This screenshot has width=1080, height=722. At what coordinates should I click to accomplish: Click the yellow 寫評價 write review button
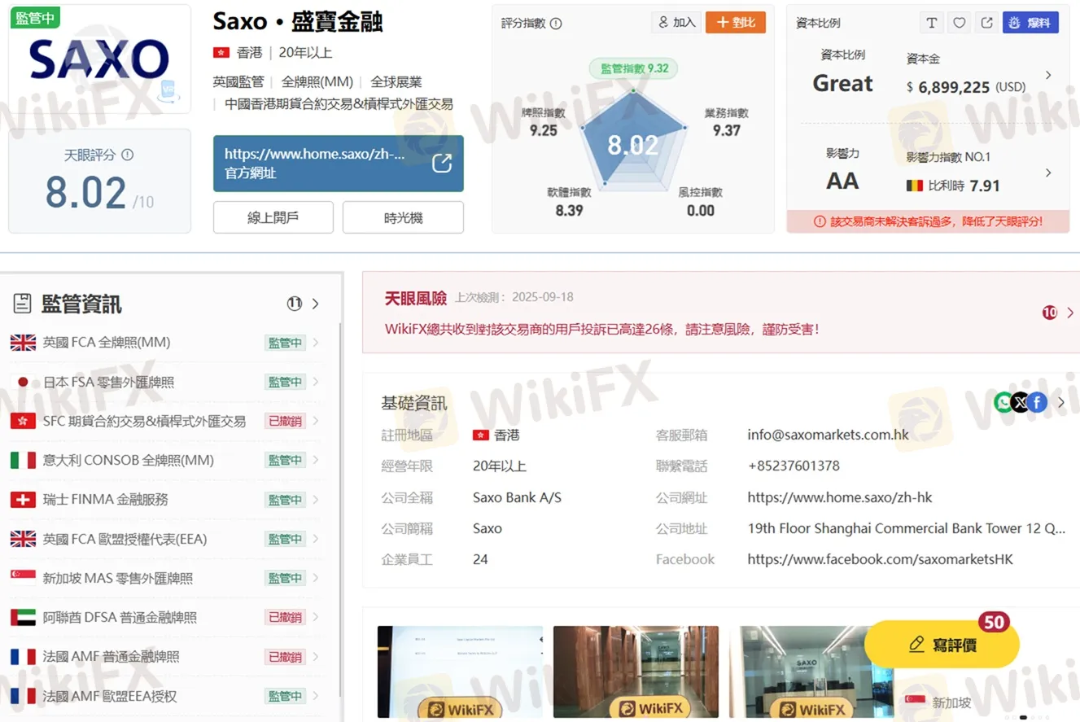pos(942,644)
